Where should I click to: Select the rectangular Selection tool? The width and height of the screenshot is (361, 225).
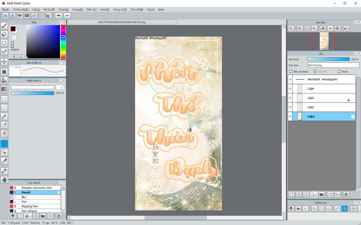click(x=4, y=99)
